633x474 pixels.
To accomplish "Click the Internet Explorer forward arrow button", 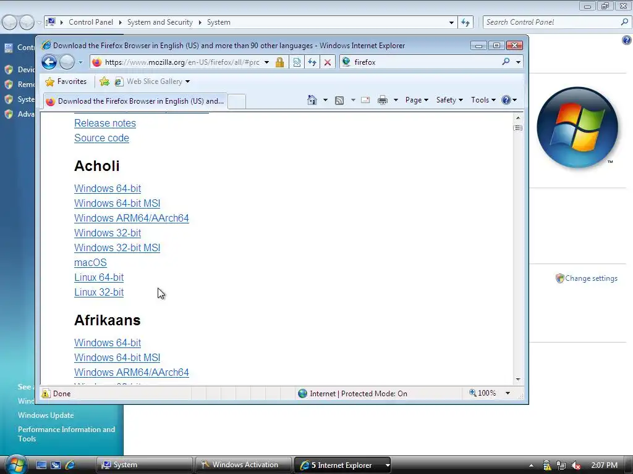I will 67,62.
